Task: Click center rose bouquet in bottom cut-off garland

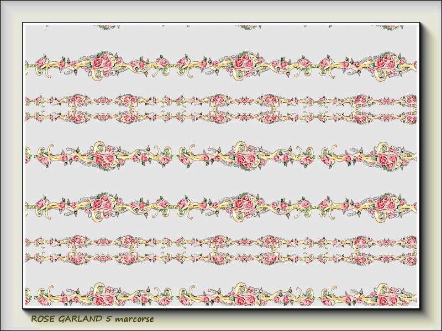Action: click(245, 298)
